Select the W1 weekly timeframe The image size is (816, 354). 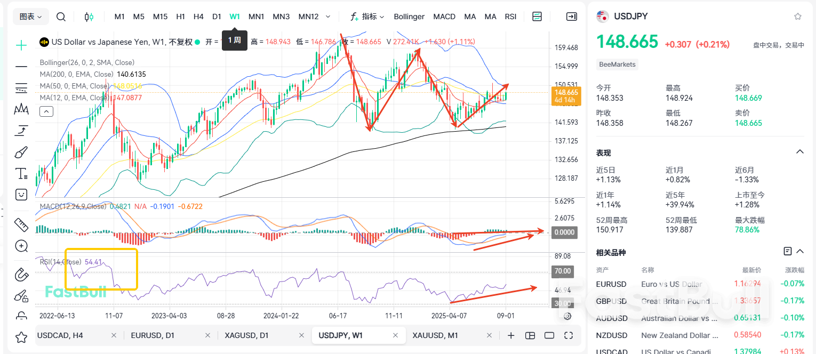point(235,17)
